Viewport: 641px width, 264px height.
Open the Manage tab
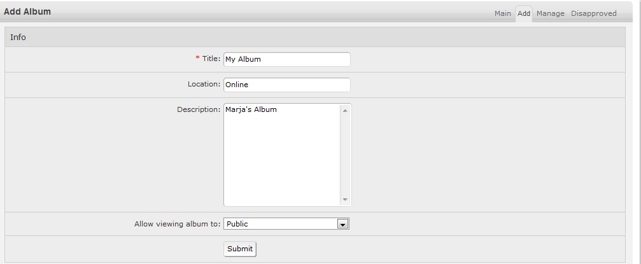(550, 13)
